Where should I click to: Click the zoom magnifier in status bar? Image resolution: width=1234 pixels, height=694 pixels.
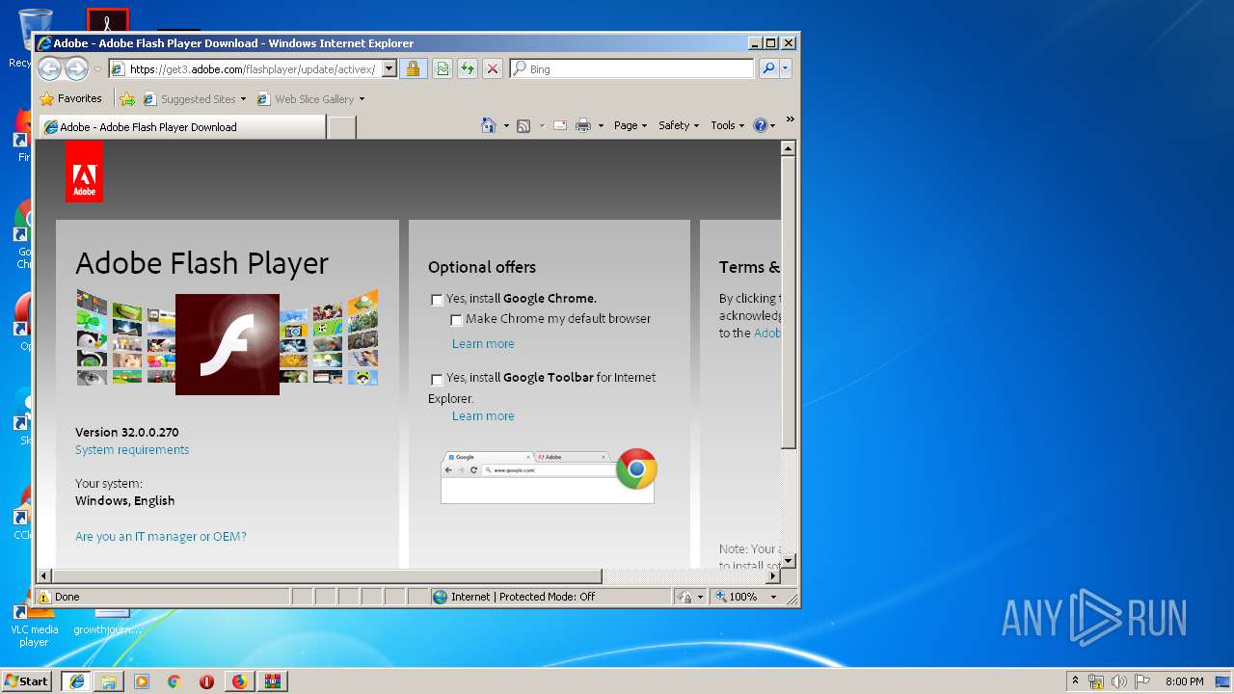pyautogui.click(x=721, y=597)
